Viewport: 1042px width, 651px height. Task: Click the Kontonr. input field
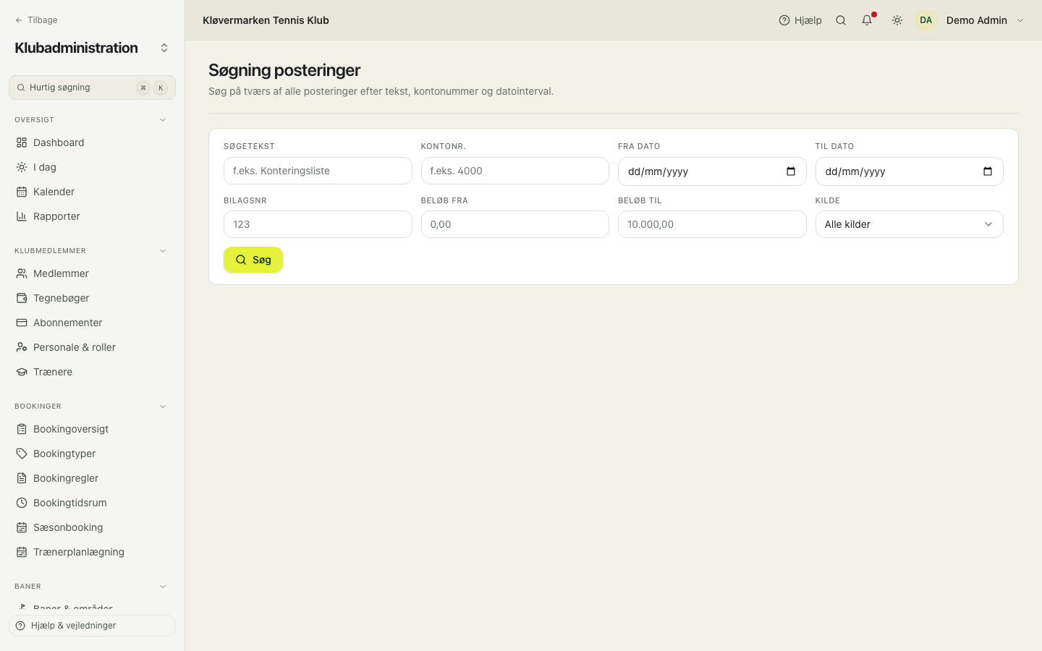[x=514, y=171]
